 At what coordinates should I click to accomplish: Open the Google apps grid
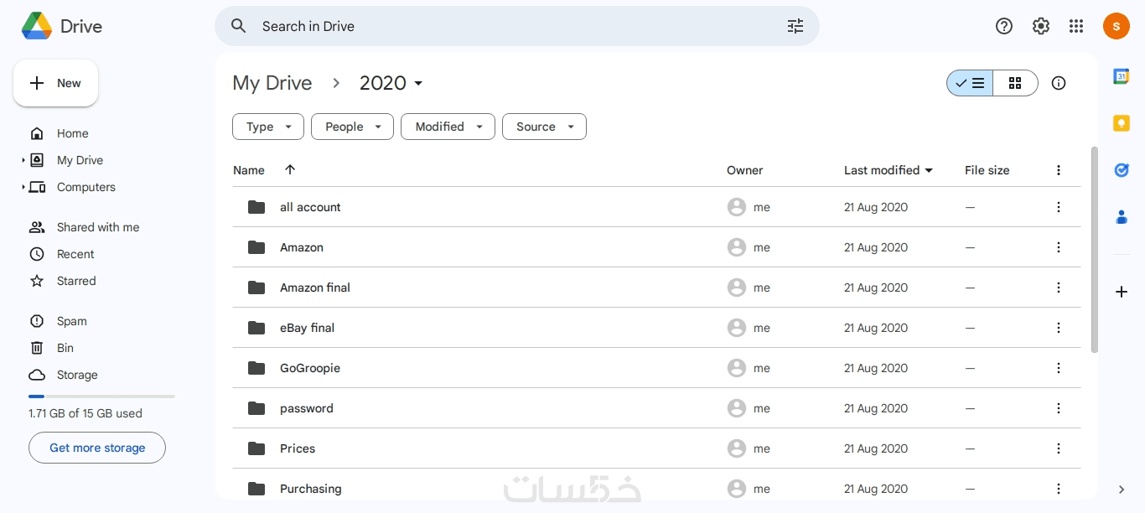1077,26
